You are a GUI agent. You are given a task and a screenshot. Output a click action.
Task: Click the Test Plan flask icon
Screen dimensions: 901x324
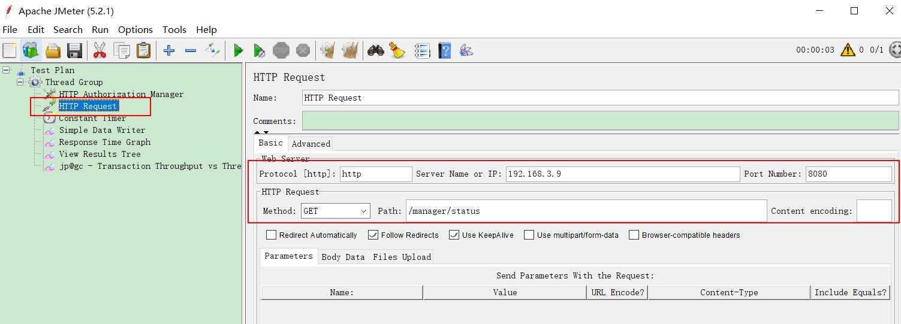22,70
